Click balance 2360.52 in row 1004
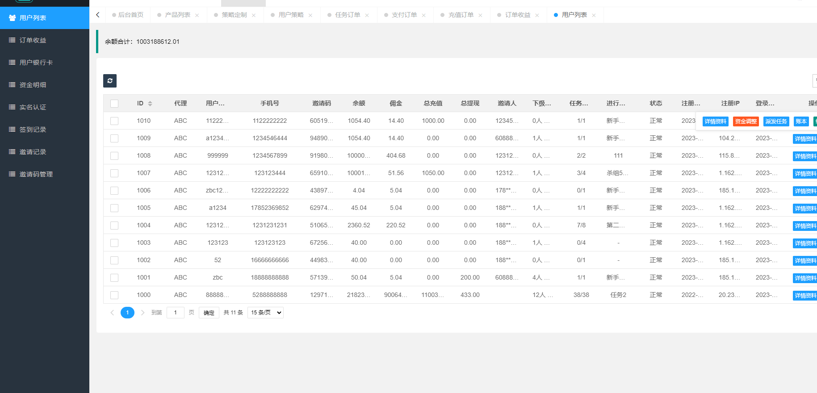Screen dimensions: 817x393 point(359,225)
